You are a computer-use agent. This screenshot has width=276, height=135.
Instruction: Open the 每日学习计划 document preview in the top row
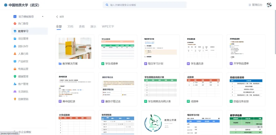160,48
